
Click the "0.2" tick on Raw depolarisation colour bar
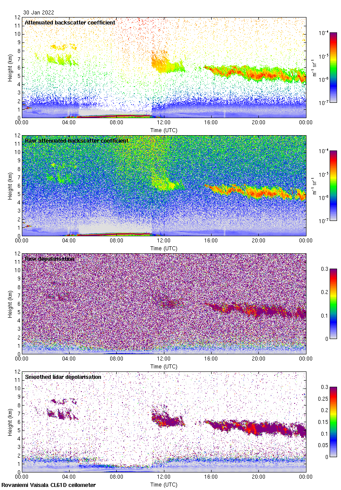[324, 292]
